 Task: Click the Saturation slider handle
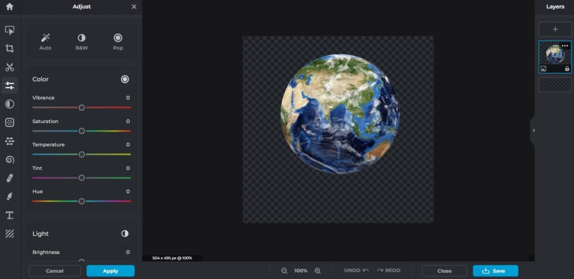click(x=81, y=131)
